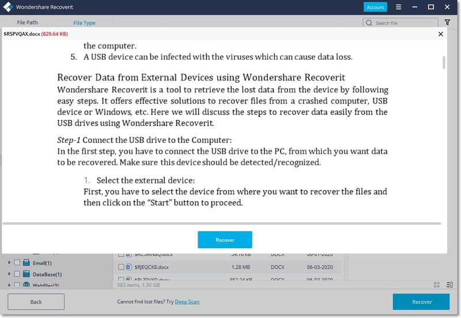Click the Wondershare Recoverit logo icon

point(8,7)
